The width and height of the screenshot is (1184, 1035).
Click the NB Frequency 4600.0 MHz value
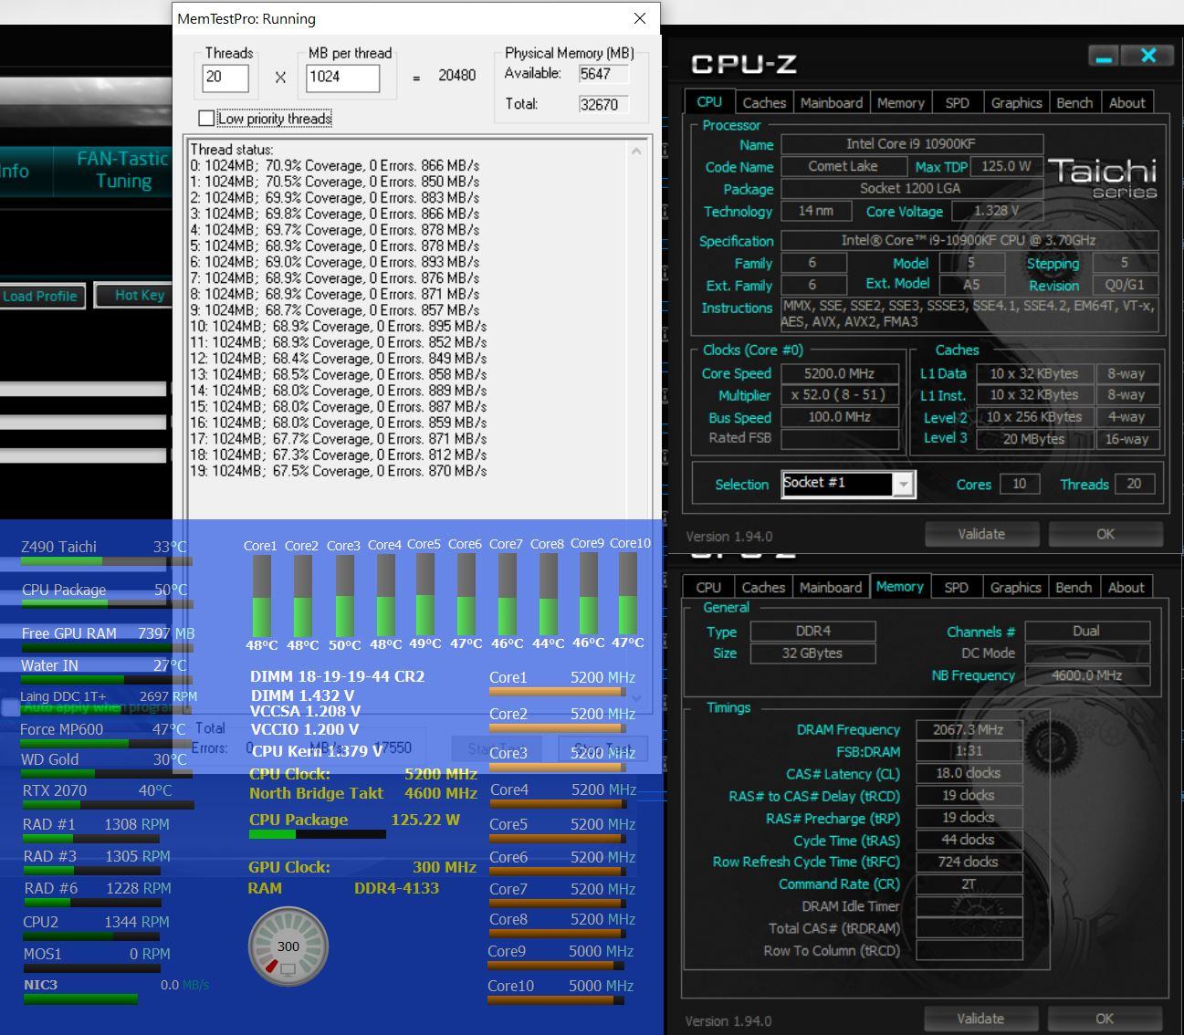1087,675
